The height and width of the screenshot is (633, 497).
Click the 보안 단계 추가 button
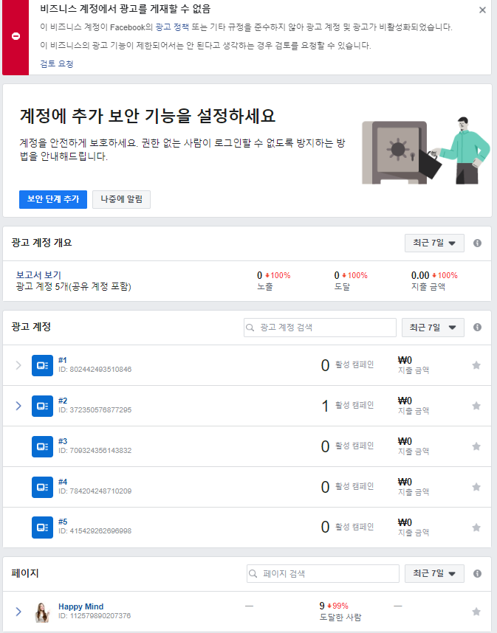coord(53,199)
